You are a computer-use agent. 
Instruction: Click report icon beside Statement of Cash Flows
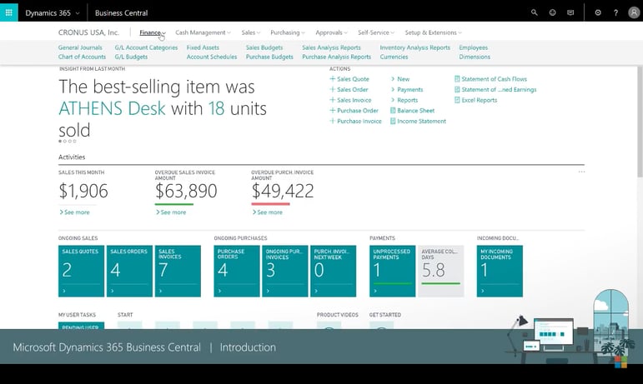457,78
